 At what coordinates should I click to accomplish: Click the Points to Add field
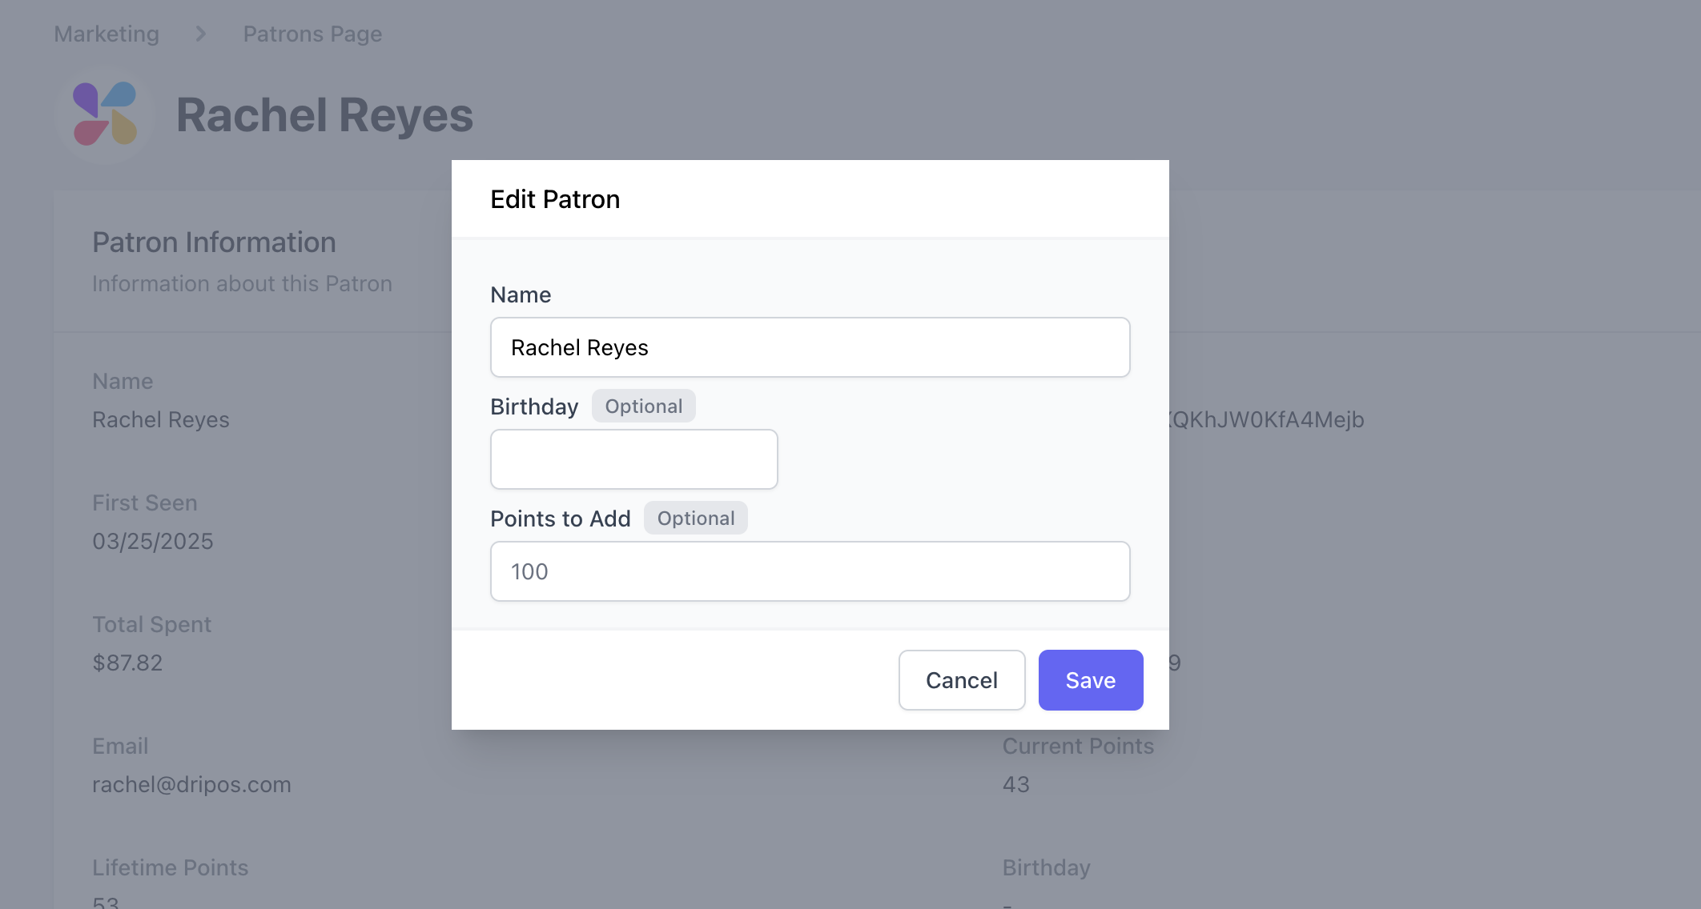point(810,571)
